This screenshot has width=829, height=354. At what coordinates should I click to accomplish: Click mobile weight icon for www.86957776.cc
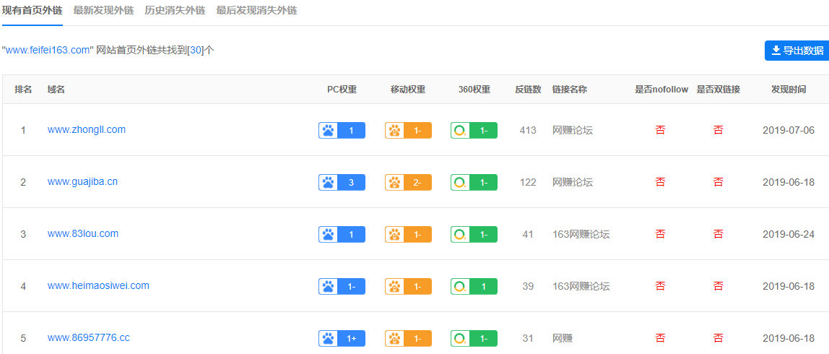[x=394, y=338]
